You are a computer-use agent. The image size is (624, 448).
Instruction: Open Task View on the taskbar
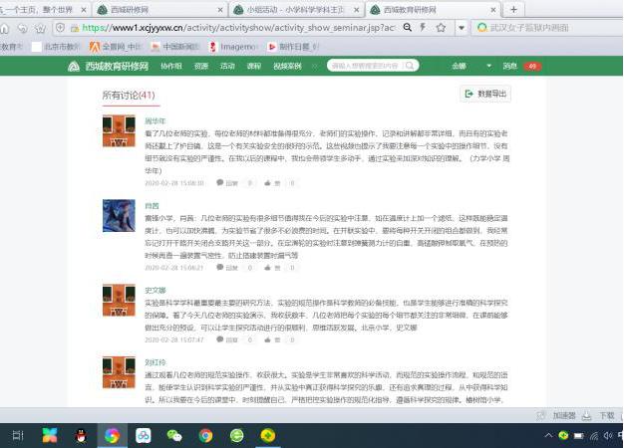[x=18, y=435]
